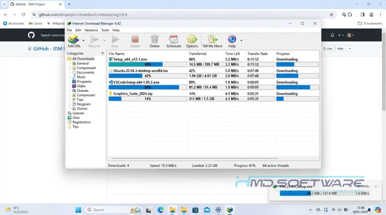Open the 8 bookmarks folder
This screenshot has width=386, height=215.
(370, 23)
